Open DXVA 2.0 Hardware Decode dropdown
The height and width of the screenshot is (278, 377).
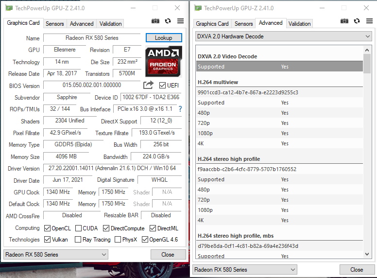coord(283,36)
